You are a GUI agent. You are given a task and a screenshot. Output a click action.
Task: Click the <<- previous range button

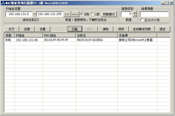tap(67, 14)
